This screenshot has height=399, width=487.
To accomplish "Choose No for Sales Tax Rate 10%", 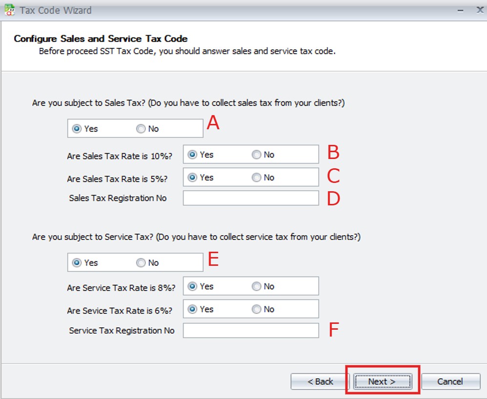I will (x=257, y=155).
